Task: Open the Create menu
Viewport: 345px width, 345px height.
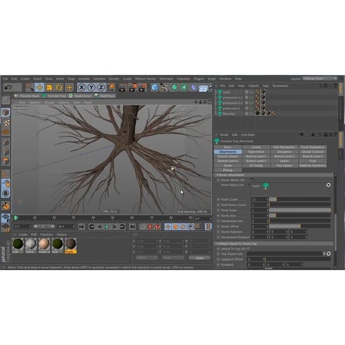Action: [25, 79]
